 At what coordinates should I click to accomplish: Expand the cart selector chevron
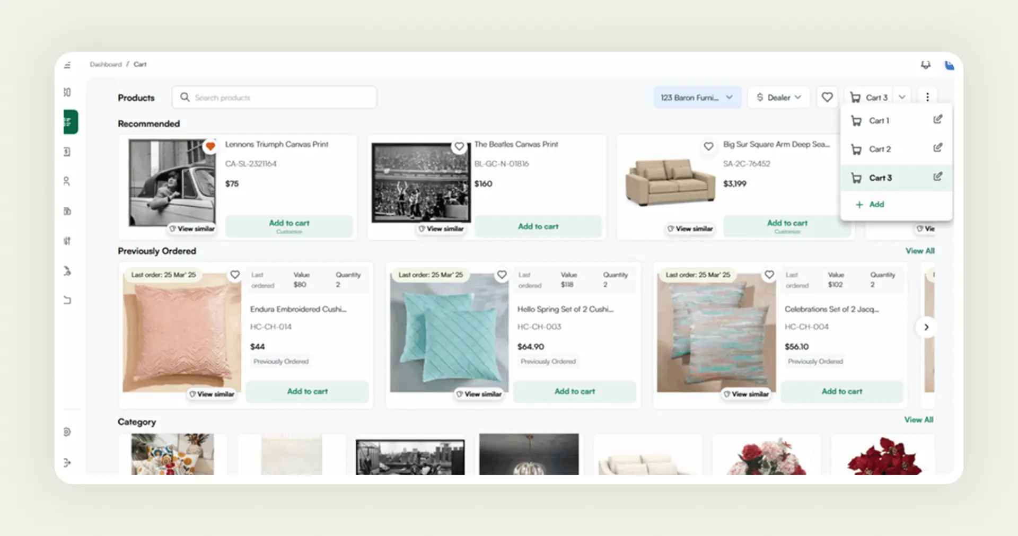tap(901, 97)
